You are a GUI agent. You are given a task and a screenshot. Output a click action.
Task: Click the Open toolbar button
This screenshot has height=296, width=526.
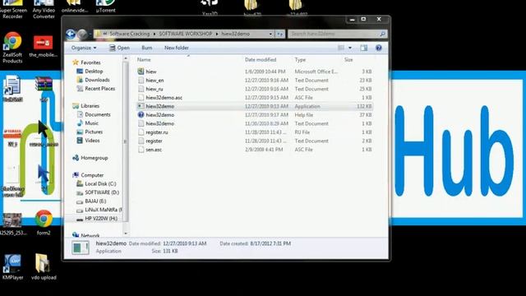coord(119,48)
